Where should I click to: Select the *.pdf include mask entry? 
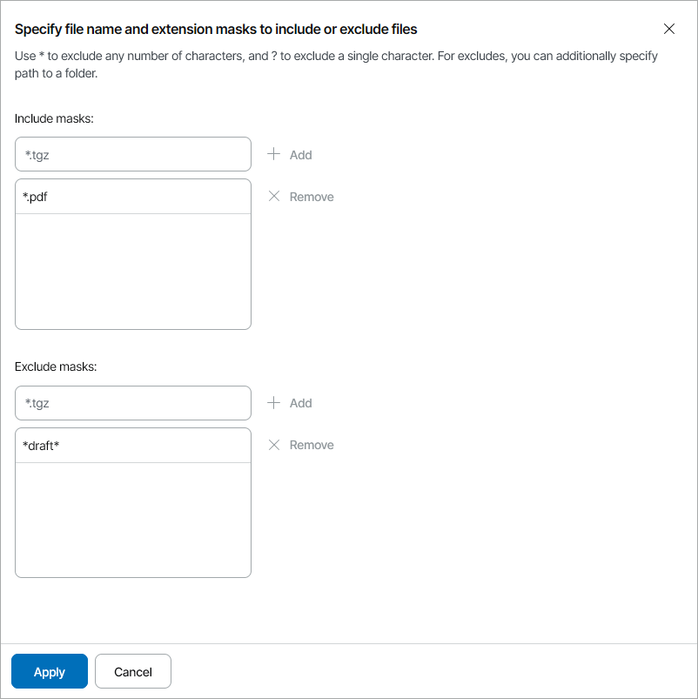(133, 197)
